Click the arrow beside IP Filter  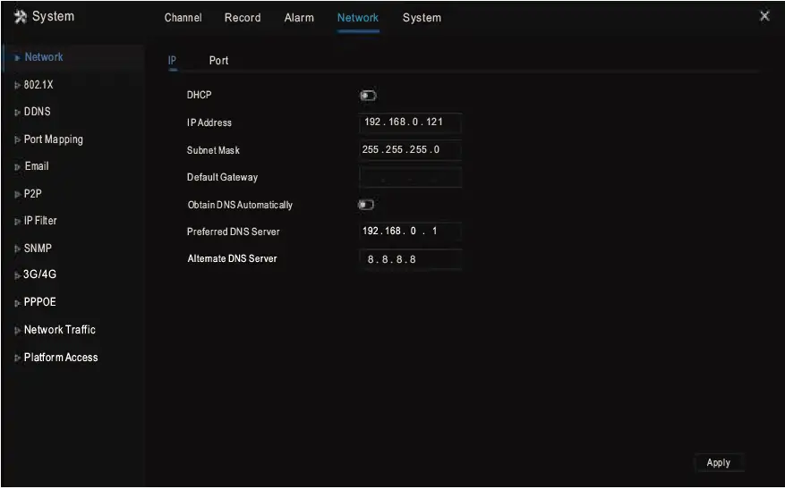(x=18, y=222)
